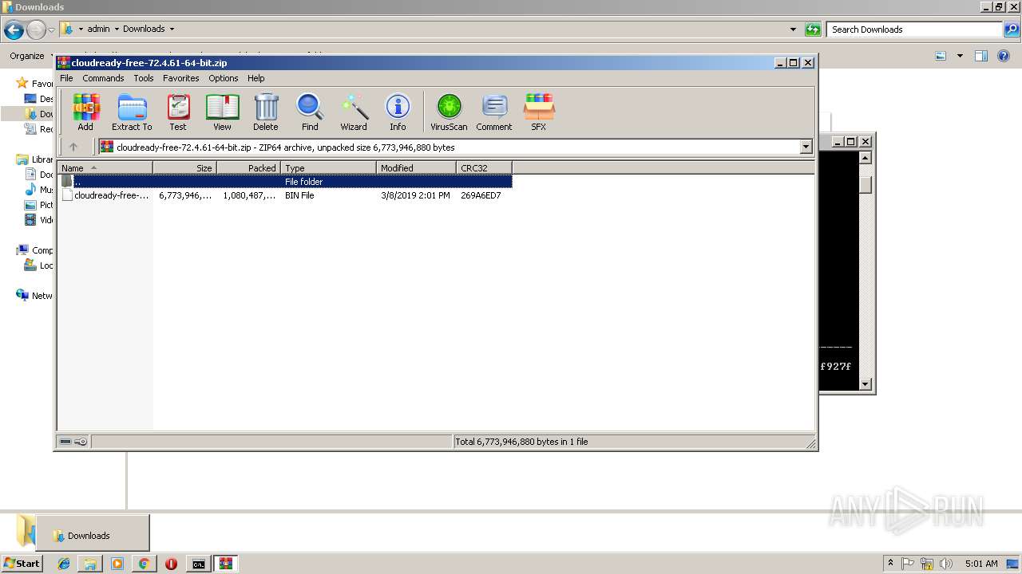Open the View file tool
The height and width of the screenshot is (574, 1022).
(222, 112)
